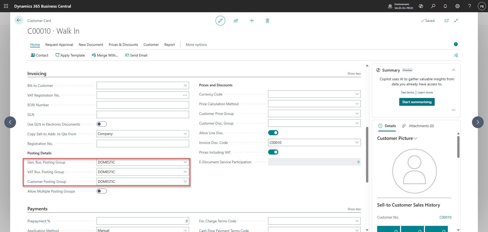The height and width of the screenshot is (232, 488).
Task: Click Show less in Invoicing section
Action: [354, 74]
